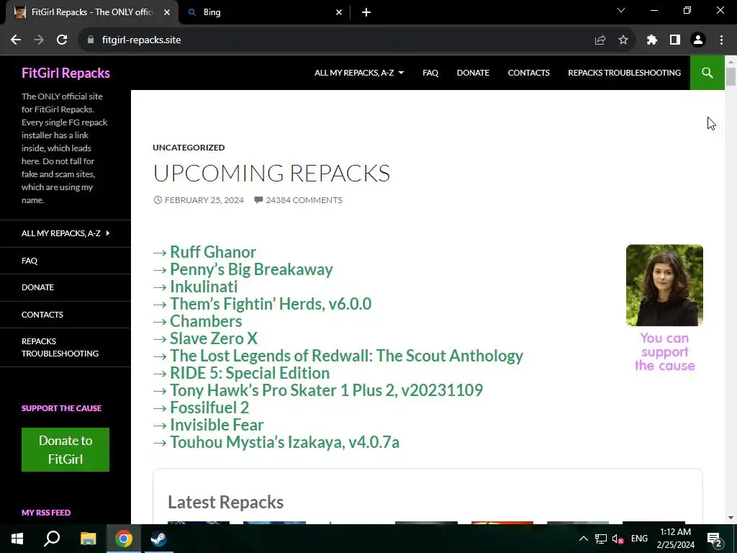This screenshot has width=737, height=553.
Task: Open DONATE in the left sidebar
Action: point(37,287)
